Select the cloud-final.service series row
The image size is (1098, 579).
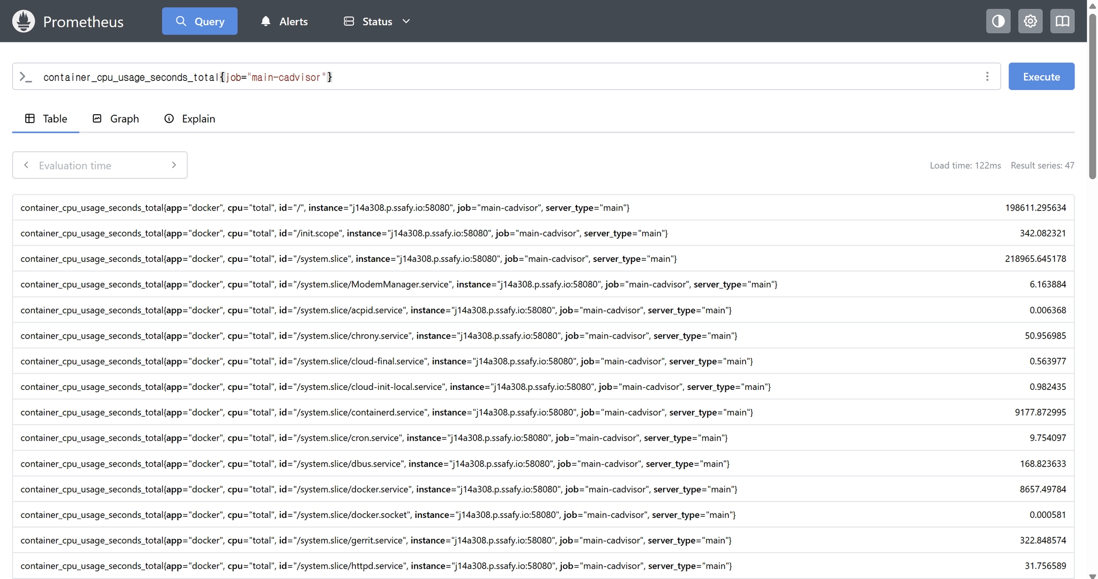[x=543, y=361]
